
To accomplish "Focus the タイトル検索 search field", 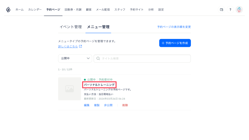I will coord(142,58).
